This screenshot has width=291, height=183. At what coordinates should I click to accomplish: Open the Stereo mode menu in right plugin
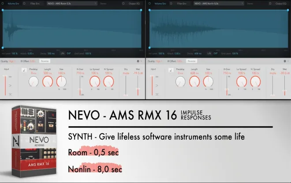click(250, 4)
